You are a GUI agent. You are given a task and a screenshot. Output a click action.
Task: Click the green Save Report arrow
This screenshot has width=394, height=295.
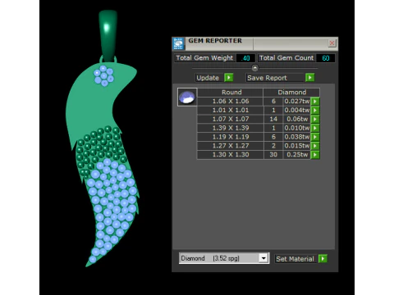point(309,78)
